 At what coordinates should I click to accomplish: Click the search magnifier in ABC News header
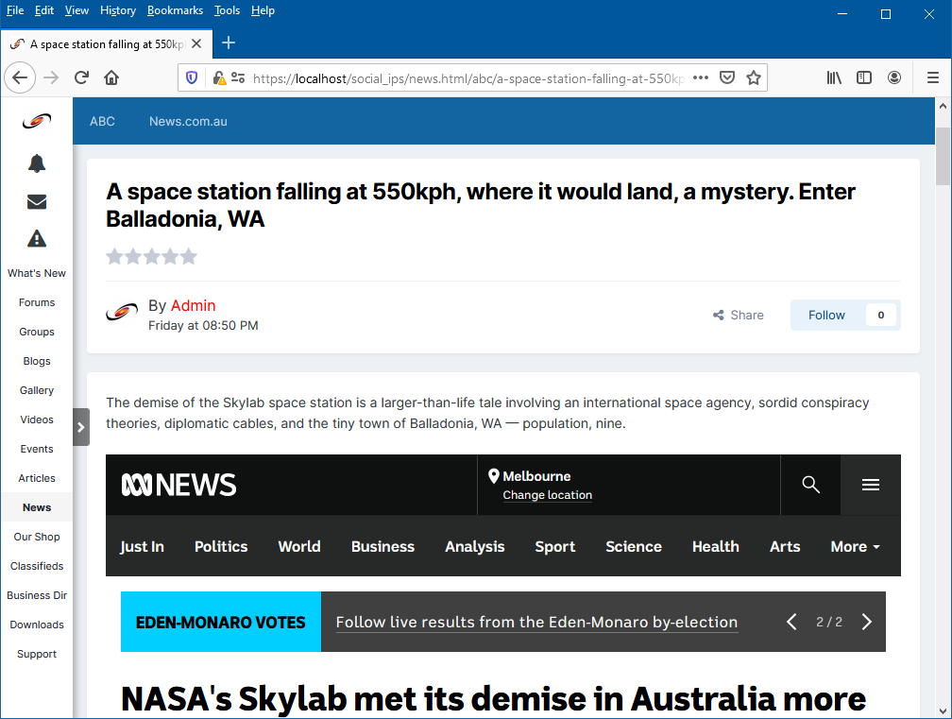click(x=810, y=485)
